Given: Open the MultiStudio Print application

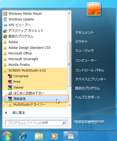Looking at the screenshot, I should pyautogui.click(x=35, y=82).
